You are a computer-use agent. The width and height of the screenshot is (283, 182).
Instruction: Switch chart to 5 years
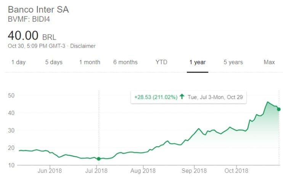[x=233, y=62]
